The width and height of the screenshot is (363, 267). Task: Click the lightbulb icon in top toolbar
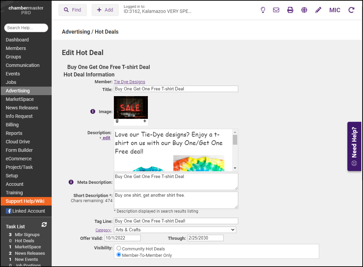(263, 10)
